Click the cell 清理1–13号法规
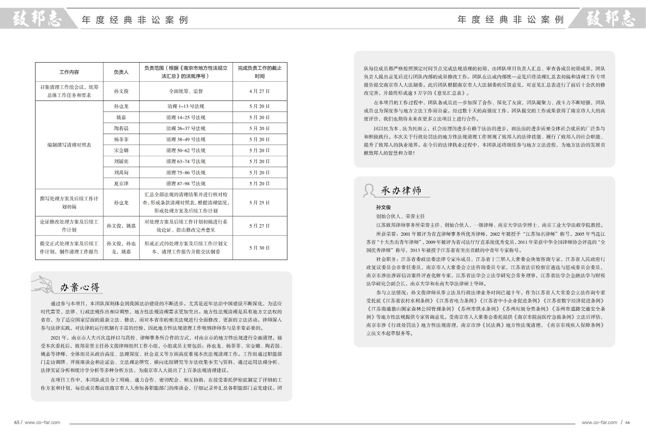This screenshot has height=438, width=646. (186, 107)
